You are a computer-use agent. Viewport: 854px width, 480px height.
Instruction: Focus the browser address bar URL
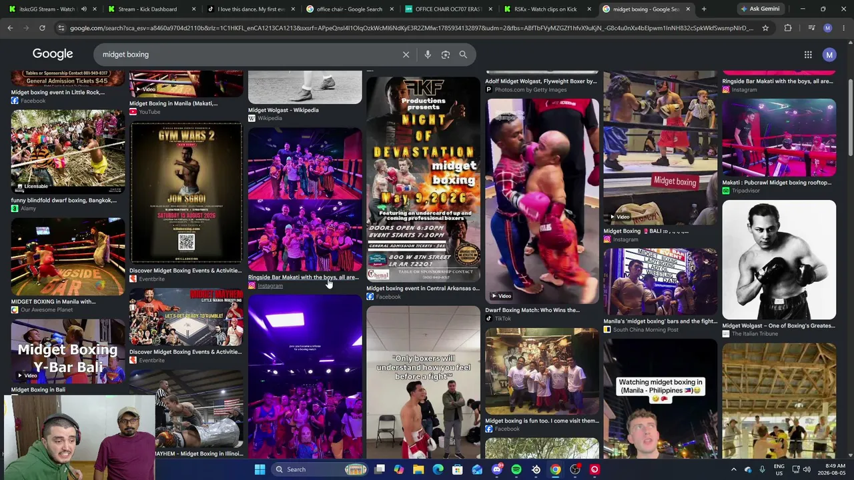point(411,28)
